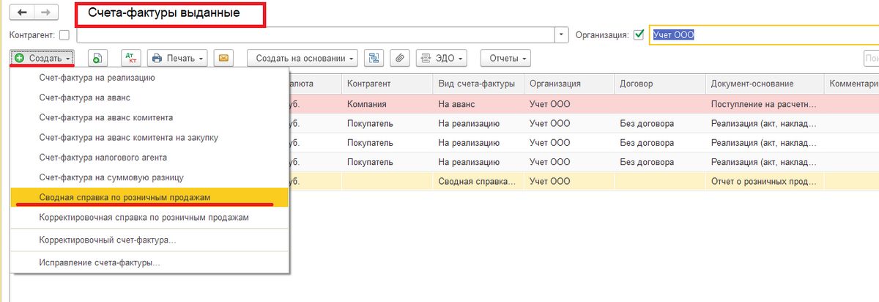Expand the Создать на основании dropdown
Image resolution: width=879 pixels, height=302 pixels.
tap(303, 58)
